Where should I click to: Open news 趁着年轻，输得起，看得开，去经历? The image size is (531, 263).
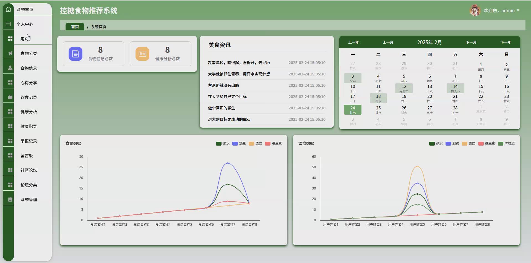click(x=239, y=63)
